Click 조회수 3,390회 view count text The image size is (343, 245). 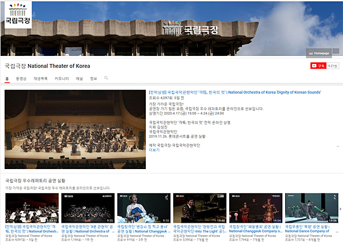pos(184,240)
